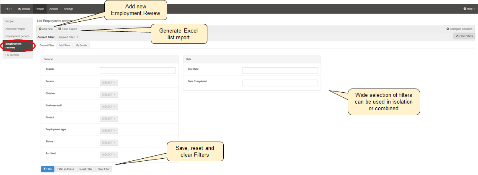Click the Filter and Save button

pos(66,169)
